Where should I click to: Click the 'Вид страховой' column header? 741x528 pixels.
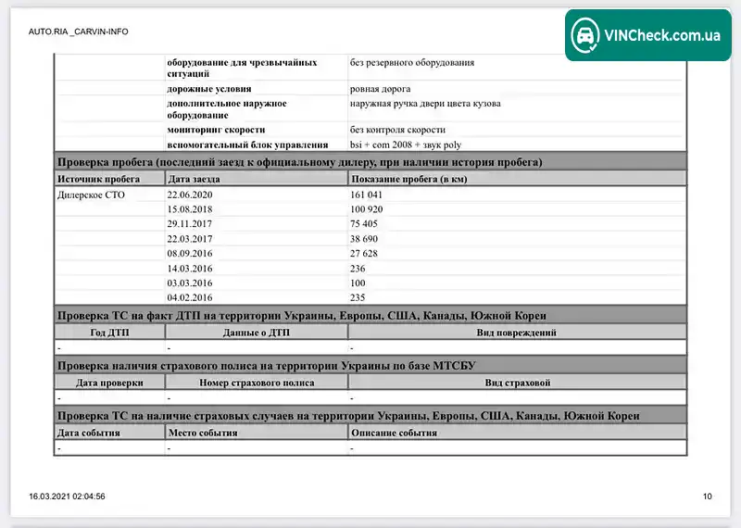(518, 383)
